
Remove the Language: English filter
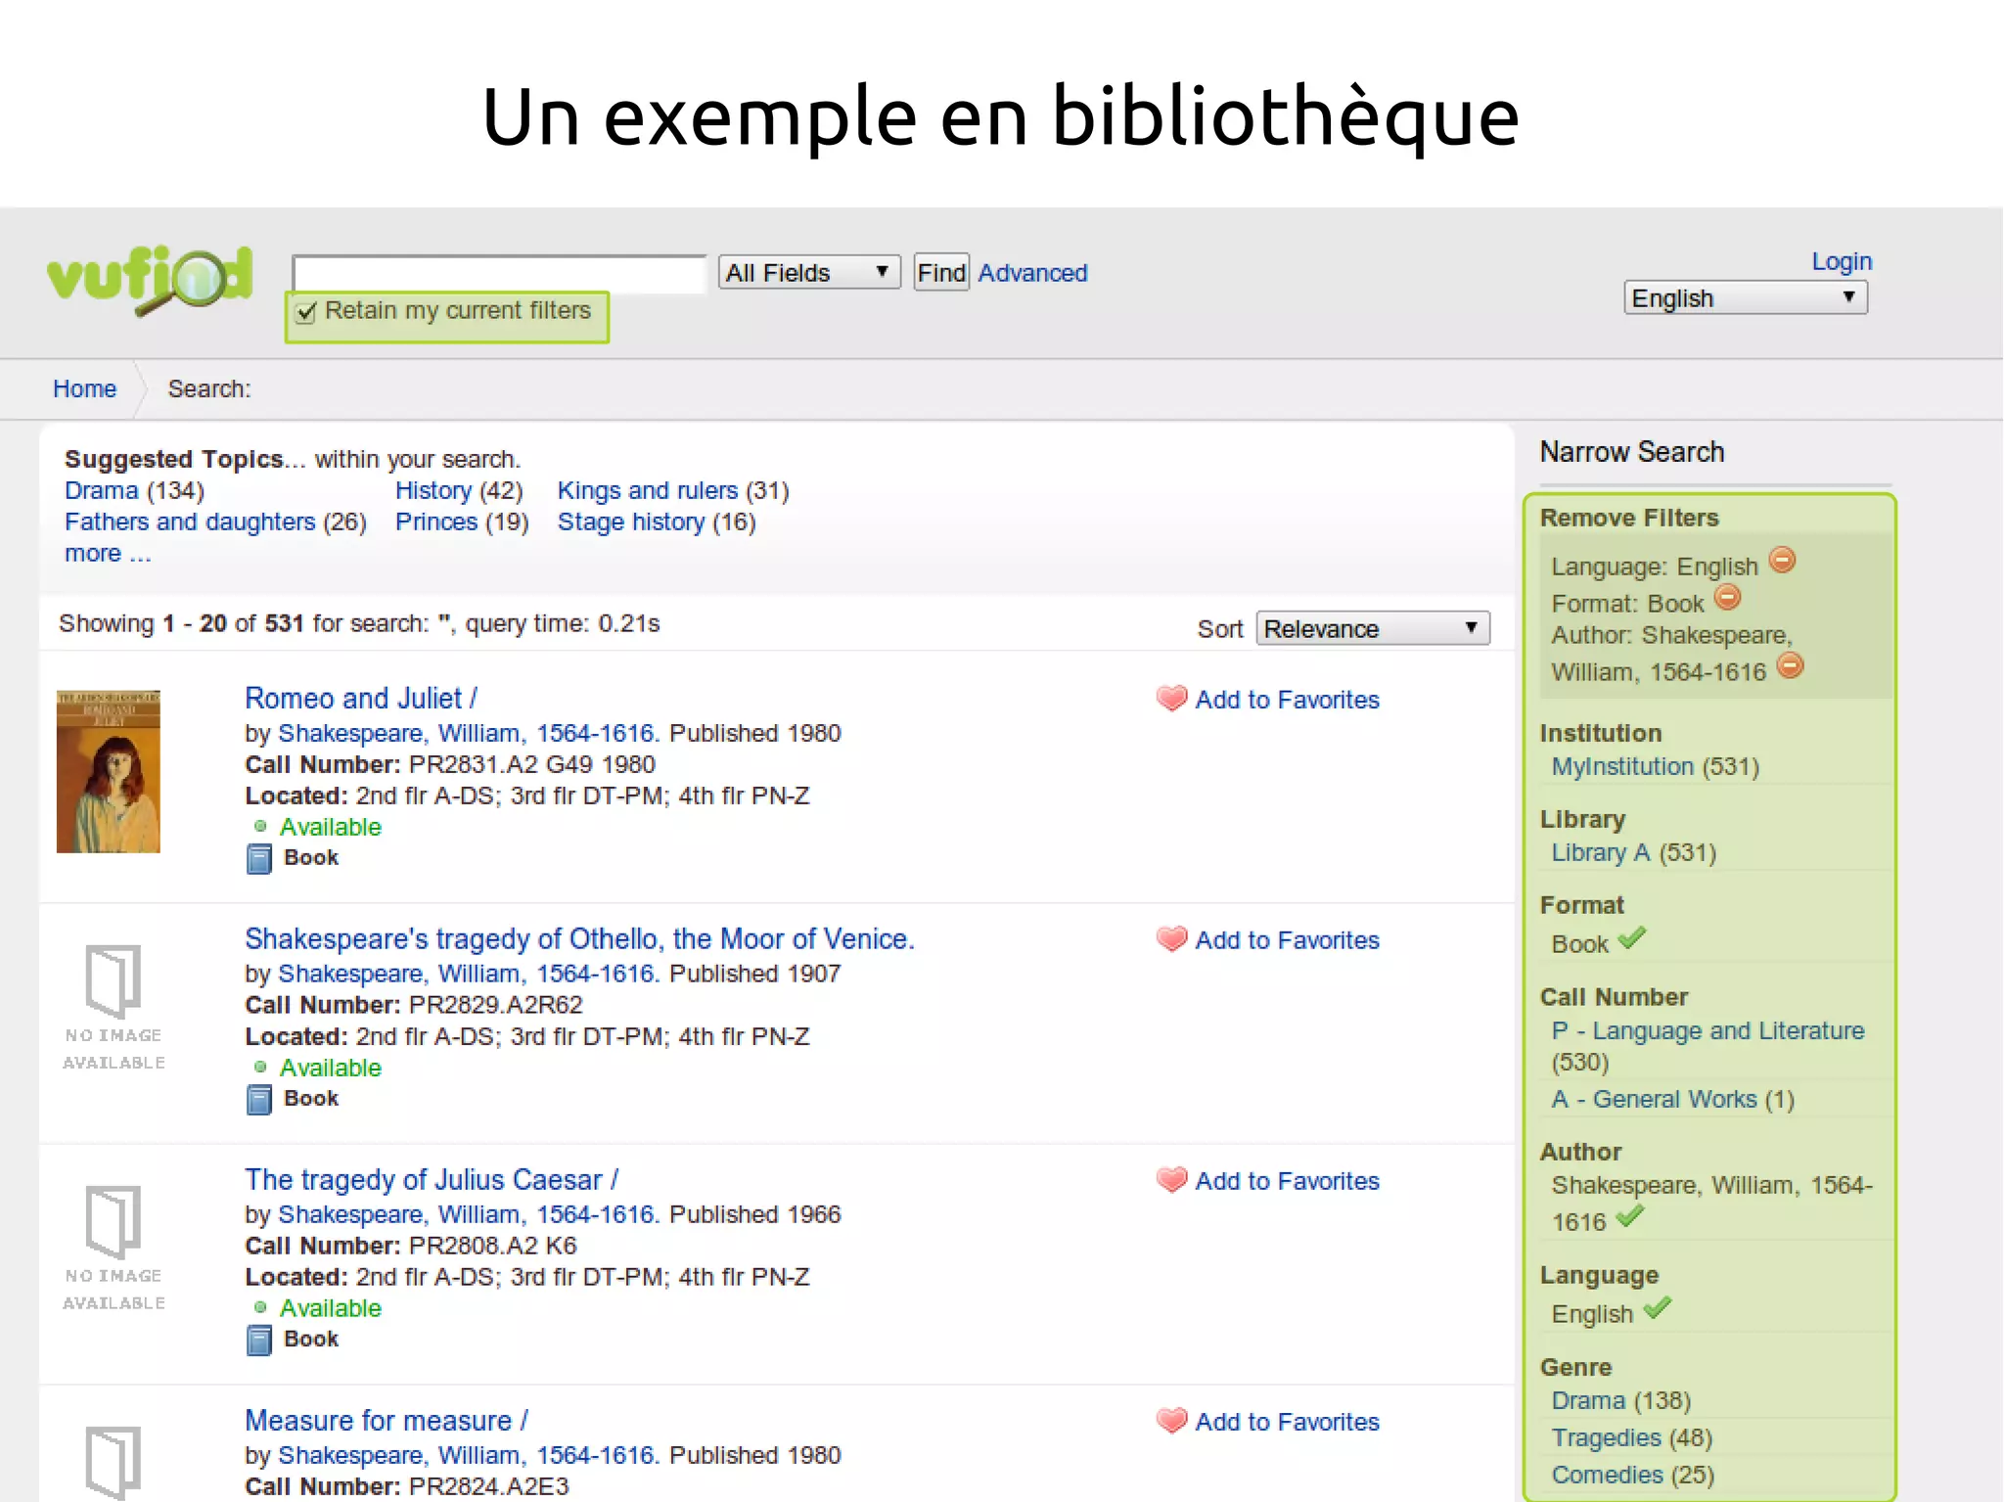[x=1783, y=560]
